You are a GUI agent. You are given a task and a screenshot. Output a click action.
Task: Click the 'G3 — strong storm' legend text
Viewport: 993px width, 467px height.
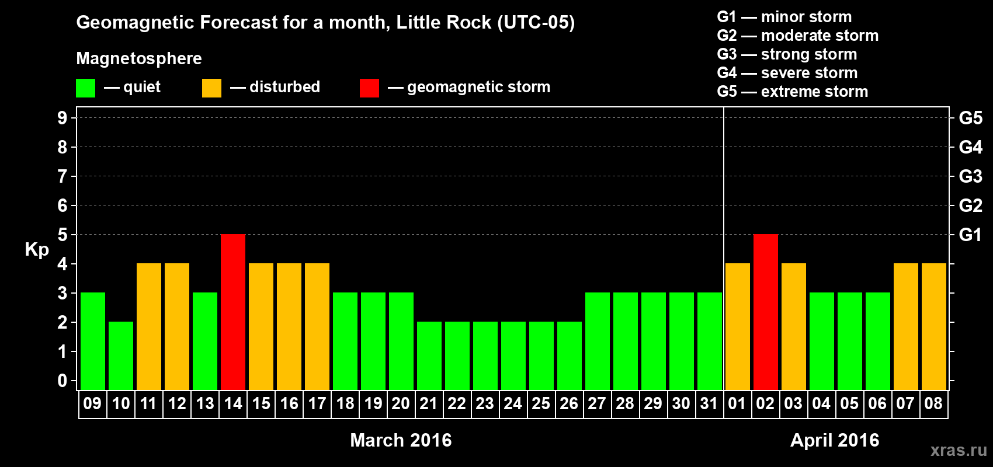click(x=787, y=54)
